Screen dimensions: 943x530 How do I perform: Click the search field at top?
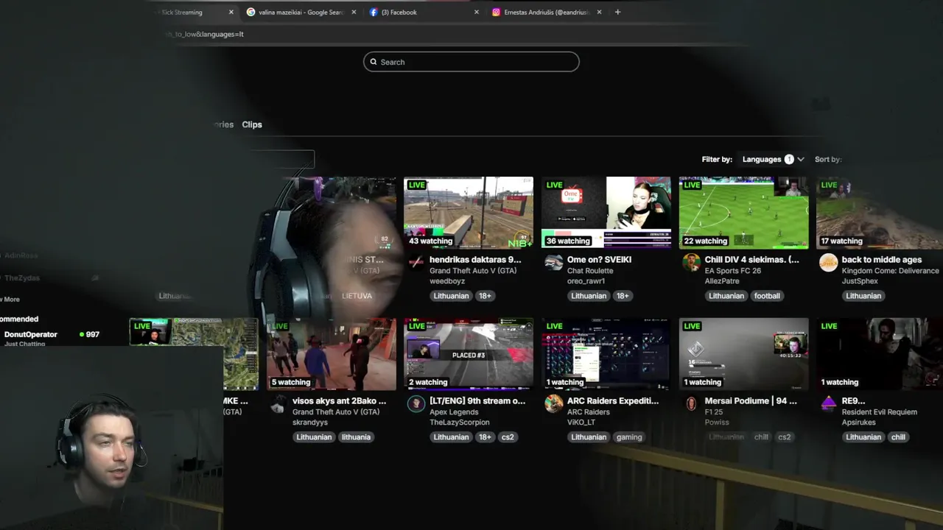coord(471,62)
